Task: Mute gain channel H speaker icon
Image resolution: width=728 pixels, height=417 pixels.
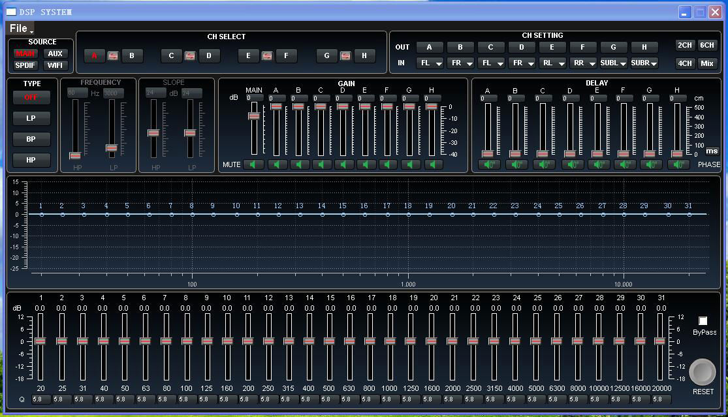Action: click(433, 164)
